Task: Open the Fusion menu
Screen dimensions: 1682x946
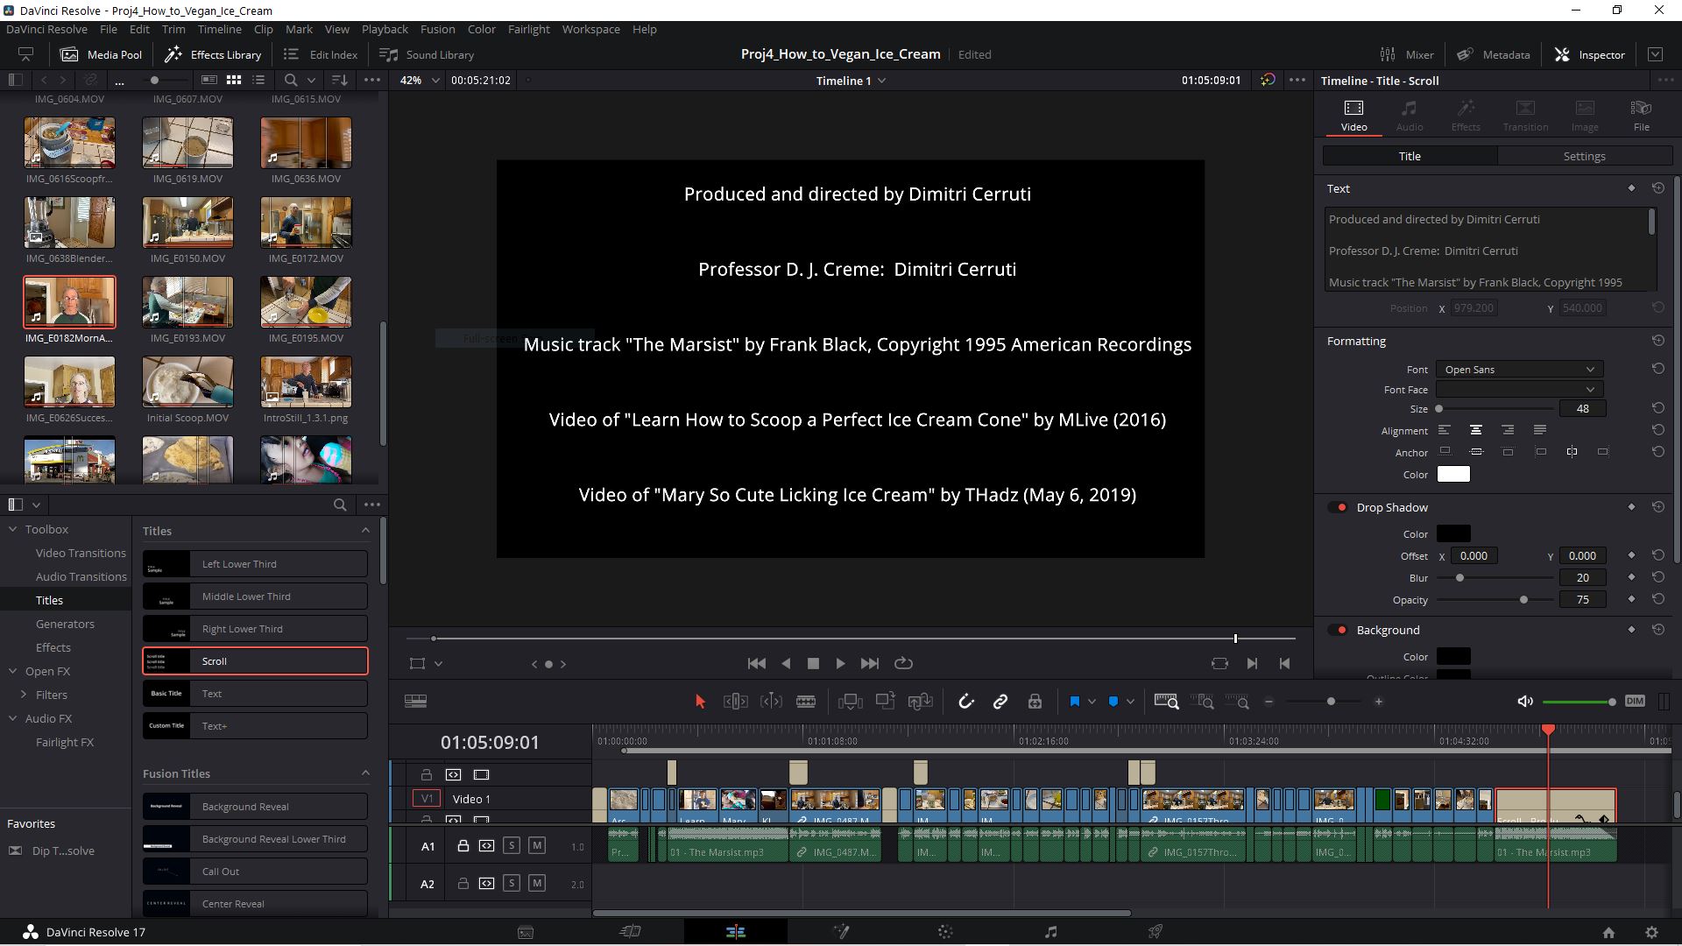Action: coord(437,29)
